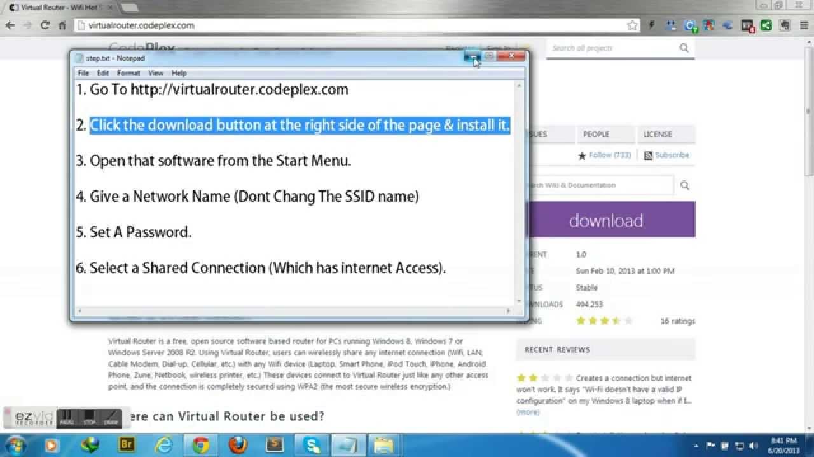Click Notepad's vertical scroll down arrow
The image size is (814, 457).
coord(519,301)
